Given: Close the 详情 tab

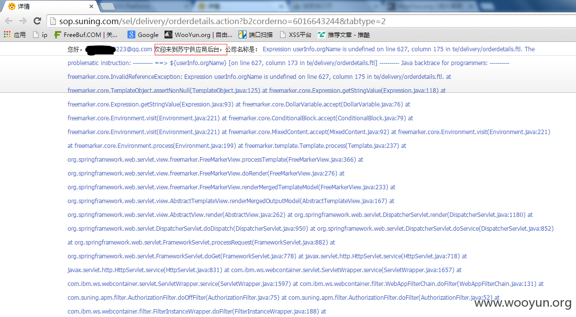Looking at the screenshot, I should point(91,6).
